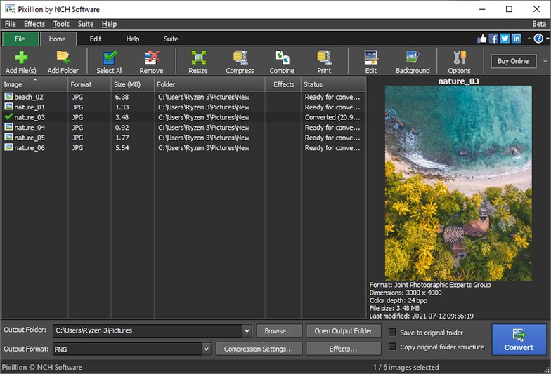Viewport: 551px width, 374px height.
Task: Switch to the Edit ribbon tab
Action: point(96,39)
